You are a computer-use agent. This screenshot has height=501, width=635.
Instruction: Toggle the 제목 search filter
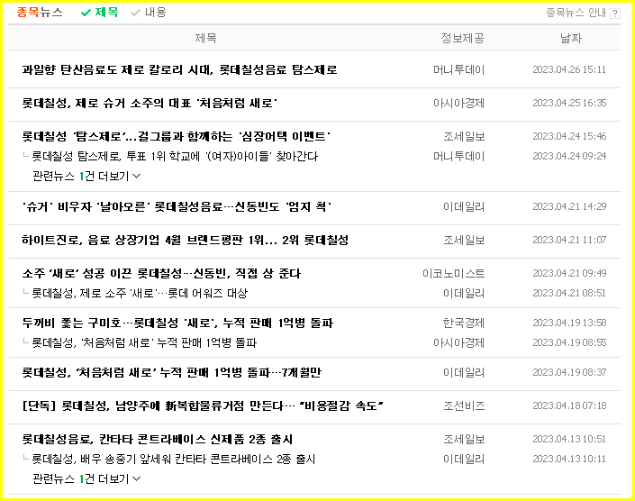pos(100,12)
